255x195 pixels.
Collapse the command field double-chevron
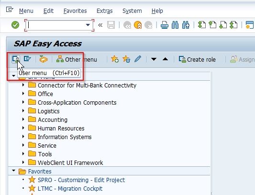100,25
